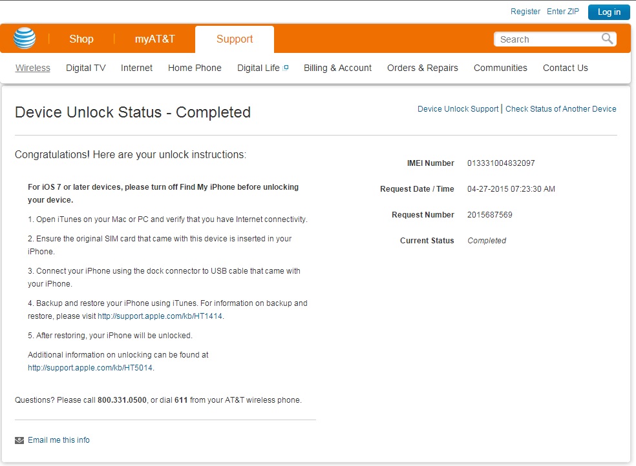Open the Apple HT5014 support link
636x466 pixels.
click(90, 368)
